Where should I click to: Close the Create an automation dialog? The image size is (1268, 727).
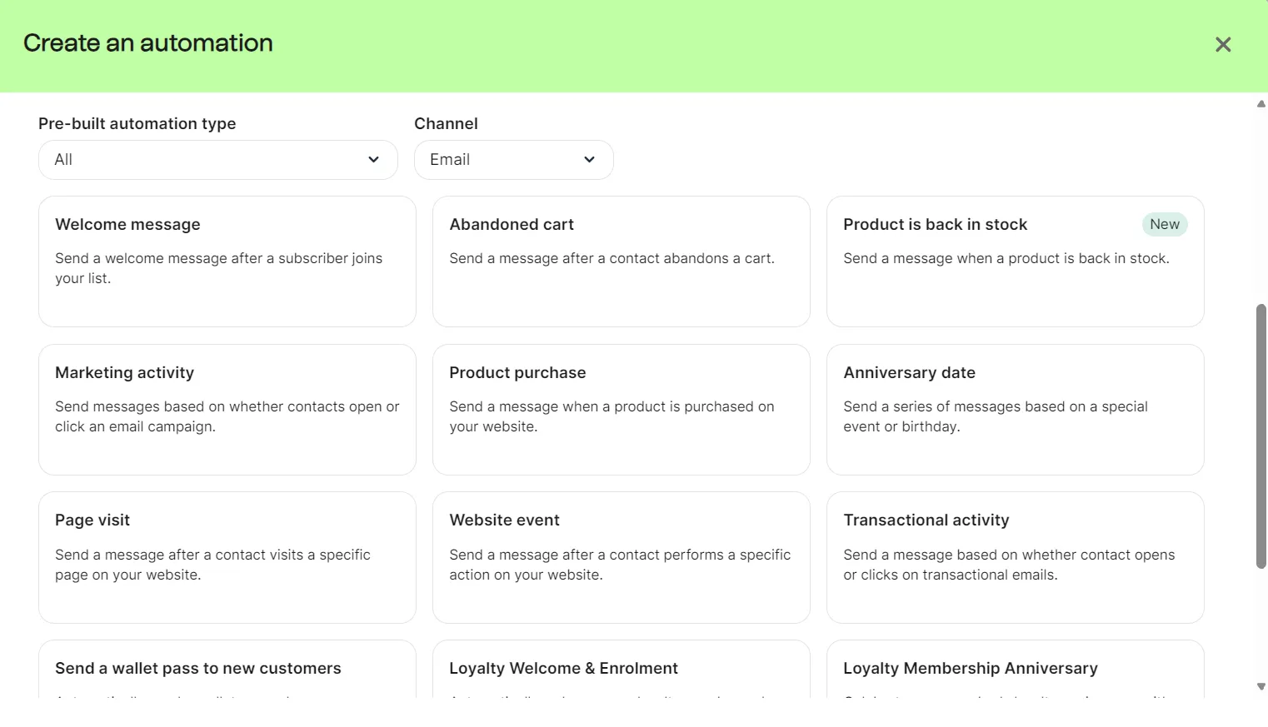point(1222,44)
